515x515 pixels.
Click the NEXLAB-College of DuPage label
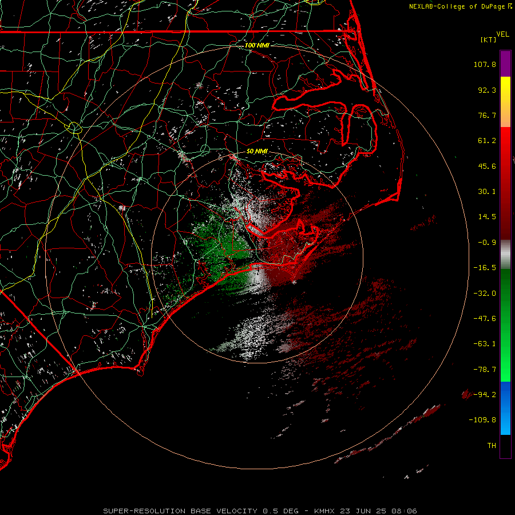pyautogui.click(x=457, y=6)
